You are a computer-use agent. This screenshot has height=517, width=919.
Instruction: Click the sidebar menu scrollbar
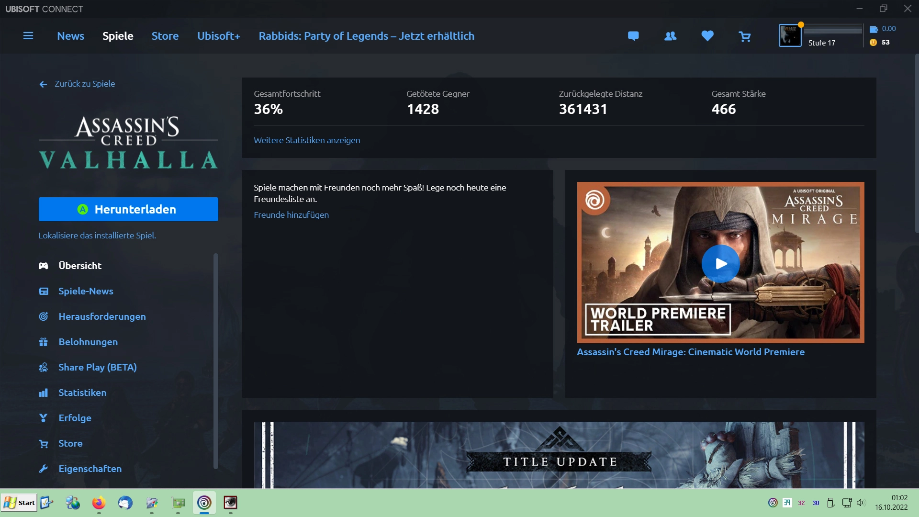(x=215, y=361)
